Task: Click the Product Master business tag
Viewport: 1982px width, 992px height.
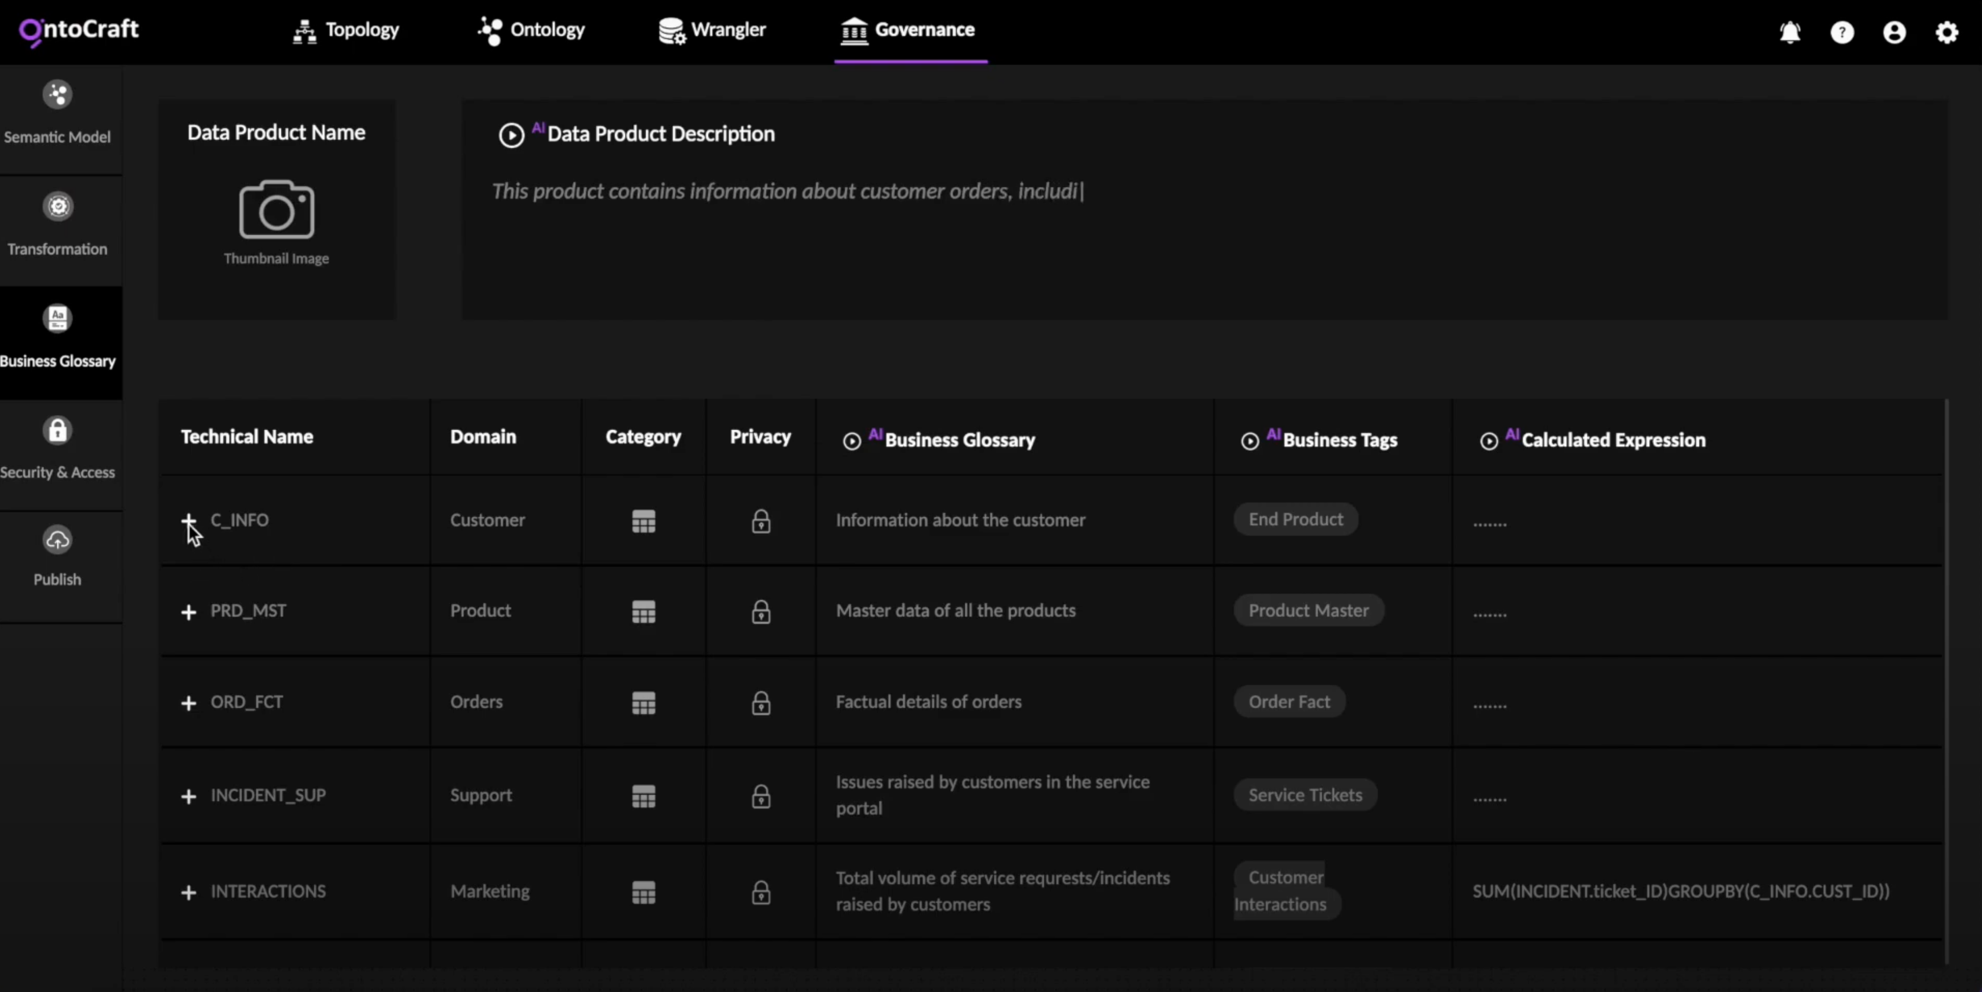Action: (x=1308, y=610)
